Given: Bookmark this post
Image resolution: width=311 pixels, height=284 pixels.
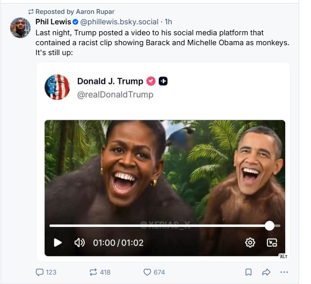Looking at the screenshot, I should pos(249,272).
